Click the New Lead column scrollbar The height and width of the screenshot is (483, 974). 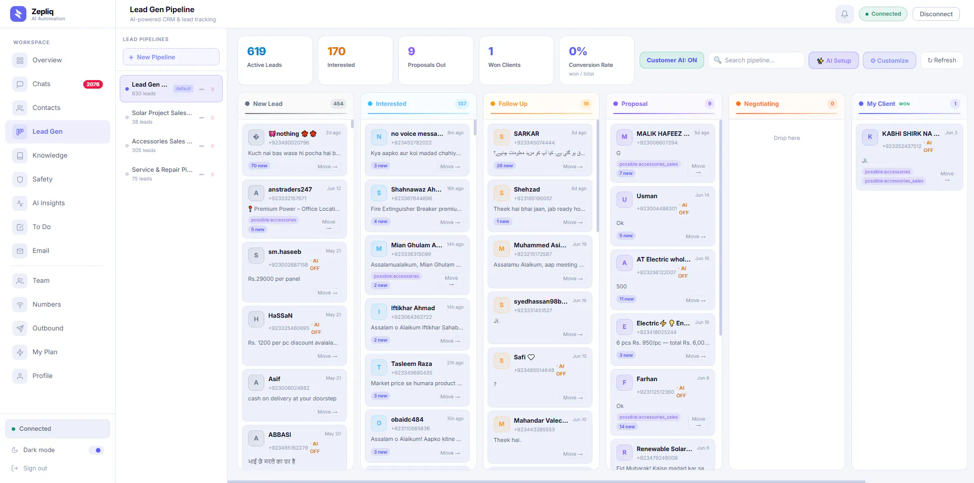[352, 124]
